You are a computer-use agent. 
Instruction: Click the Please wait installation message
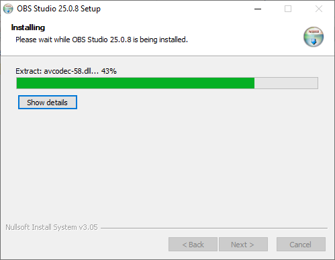[x=101, y=40]
